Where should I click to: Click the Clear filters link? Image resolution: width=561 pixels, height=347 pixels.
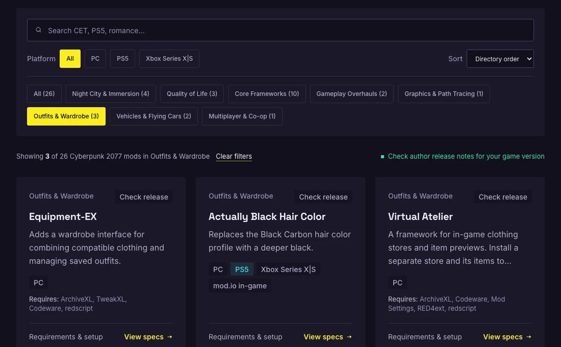pyautogui.click(x=234, y=157)
